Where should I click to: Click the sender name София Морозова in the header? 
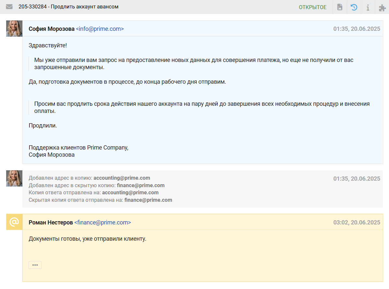click(x=52, y=29)
